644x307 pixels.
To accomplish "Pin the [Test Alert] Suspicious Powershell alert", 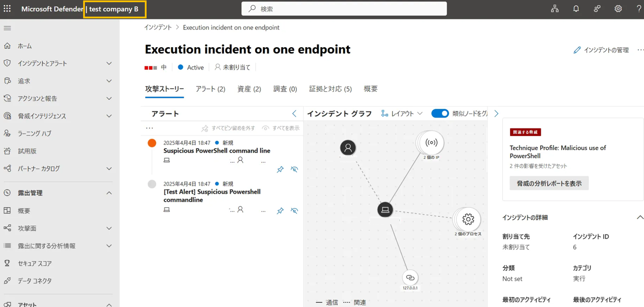I will (280, 211).
